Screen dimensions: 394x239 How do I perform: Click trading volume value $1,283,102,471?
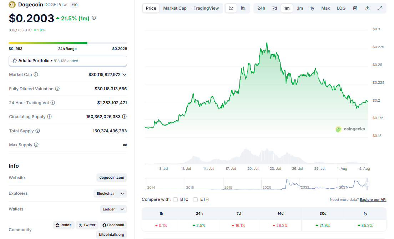(x=112, y=102)
